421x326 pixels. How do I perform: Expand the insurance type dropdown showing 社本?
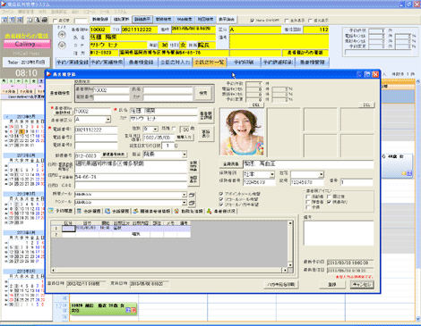[271, 174]
